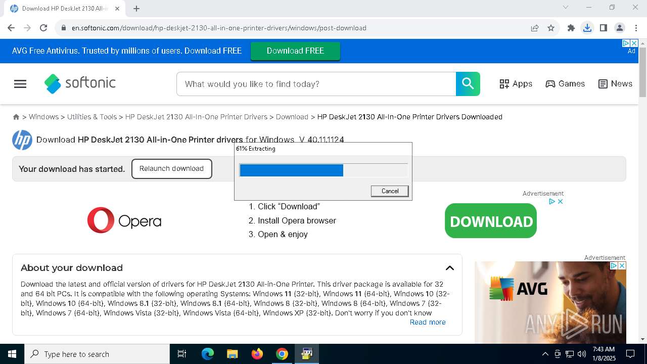Click Relaunch download button
Screen dimensions: 647x364
tap(171, 169)
